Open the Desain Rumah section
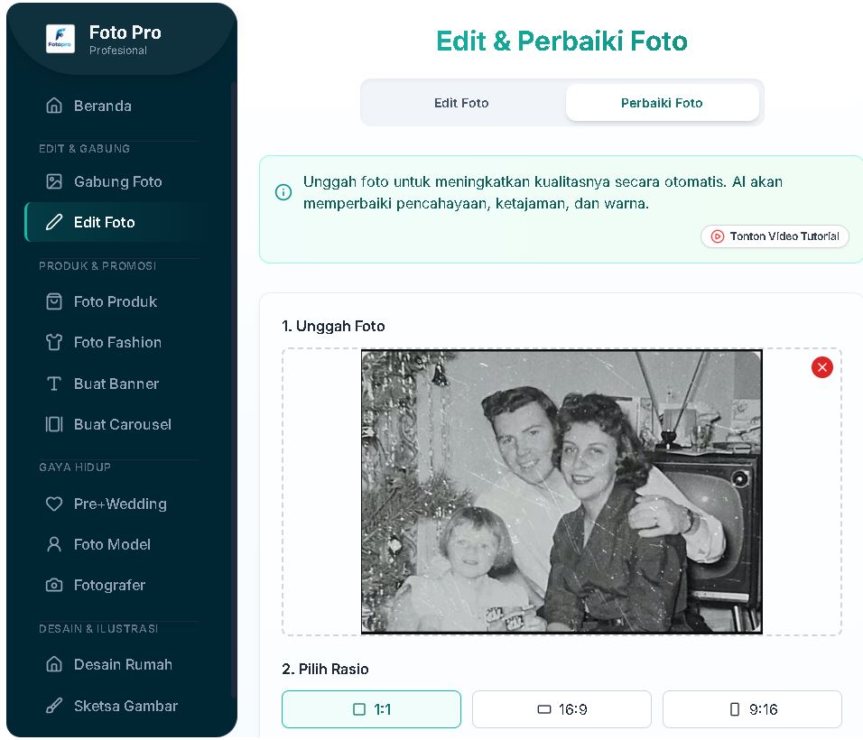863x740 pixels. pos(108,664)
